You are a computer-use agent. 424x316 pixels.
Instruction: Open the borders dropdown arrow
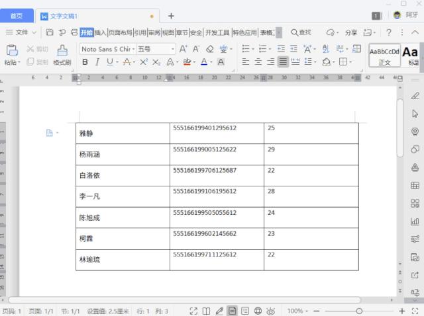pyautogui.click(x=350, y=62)
